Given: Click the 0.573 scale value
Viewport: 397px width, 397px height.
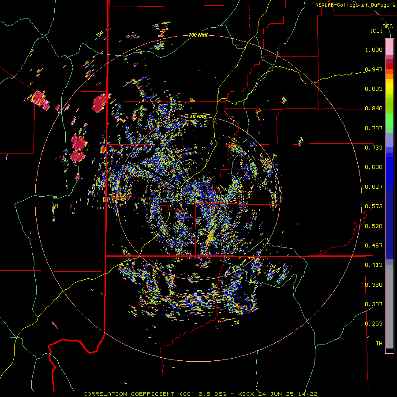Looking at the screenshot, I should 374,206.
